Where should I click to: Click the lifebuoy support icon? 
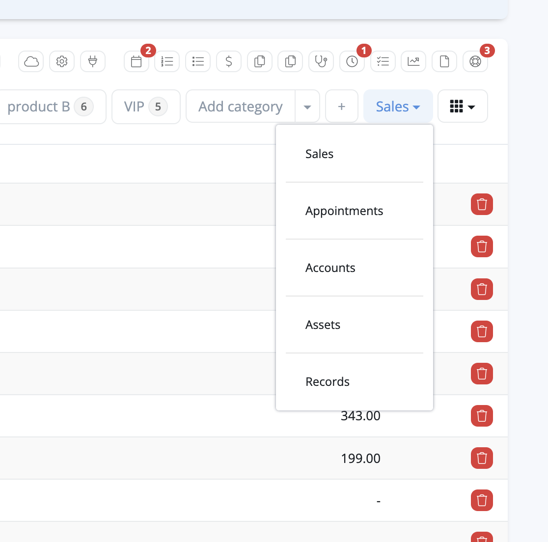click(475, 61)
